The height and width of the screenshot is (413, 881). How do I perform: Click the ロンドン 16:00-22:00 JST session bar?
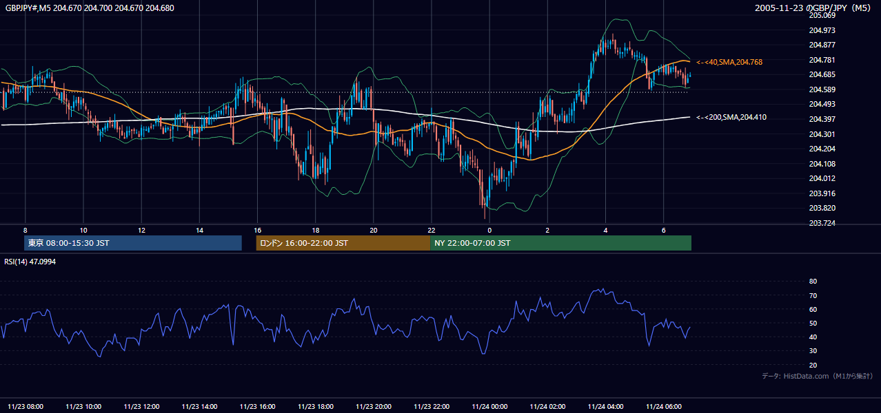pos(343,243)
